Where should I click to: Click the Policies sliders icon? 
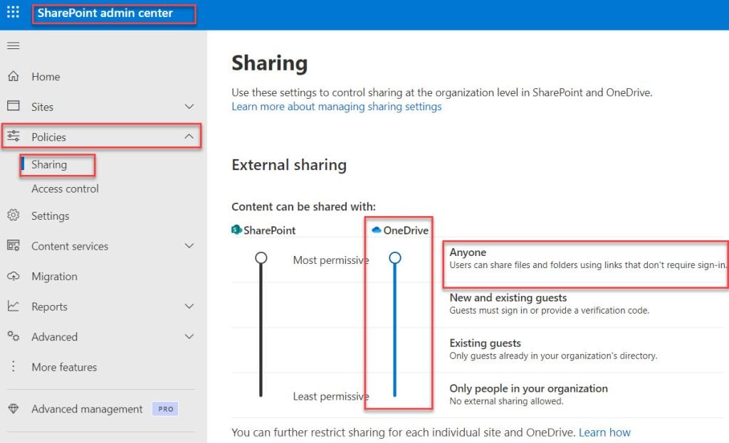14,136
